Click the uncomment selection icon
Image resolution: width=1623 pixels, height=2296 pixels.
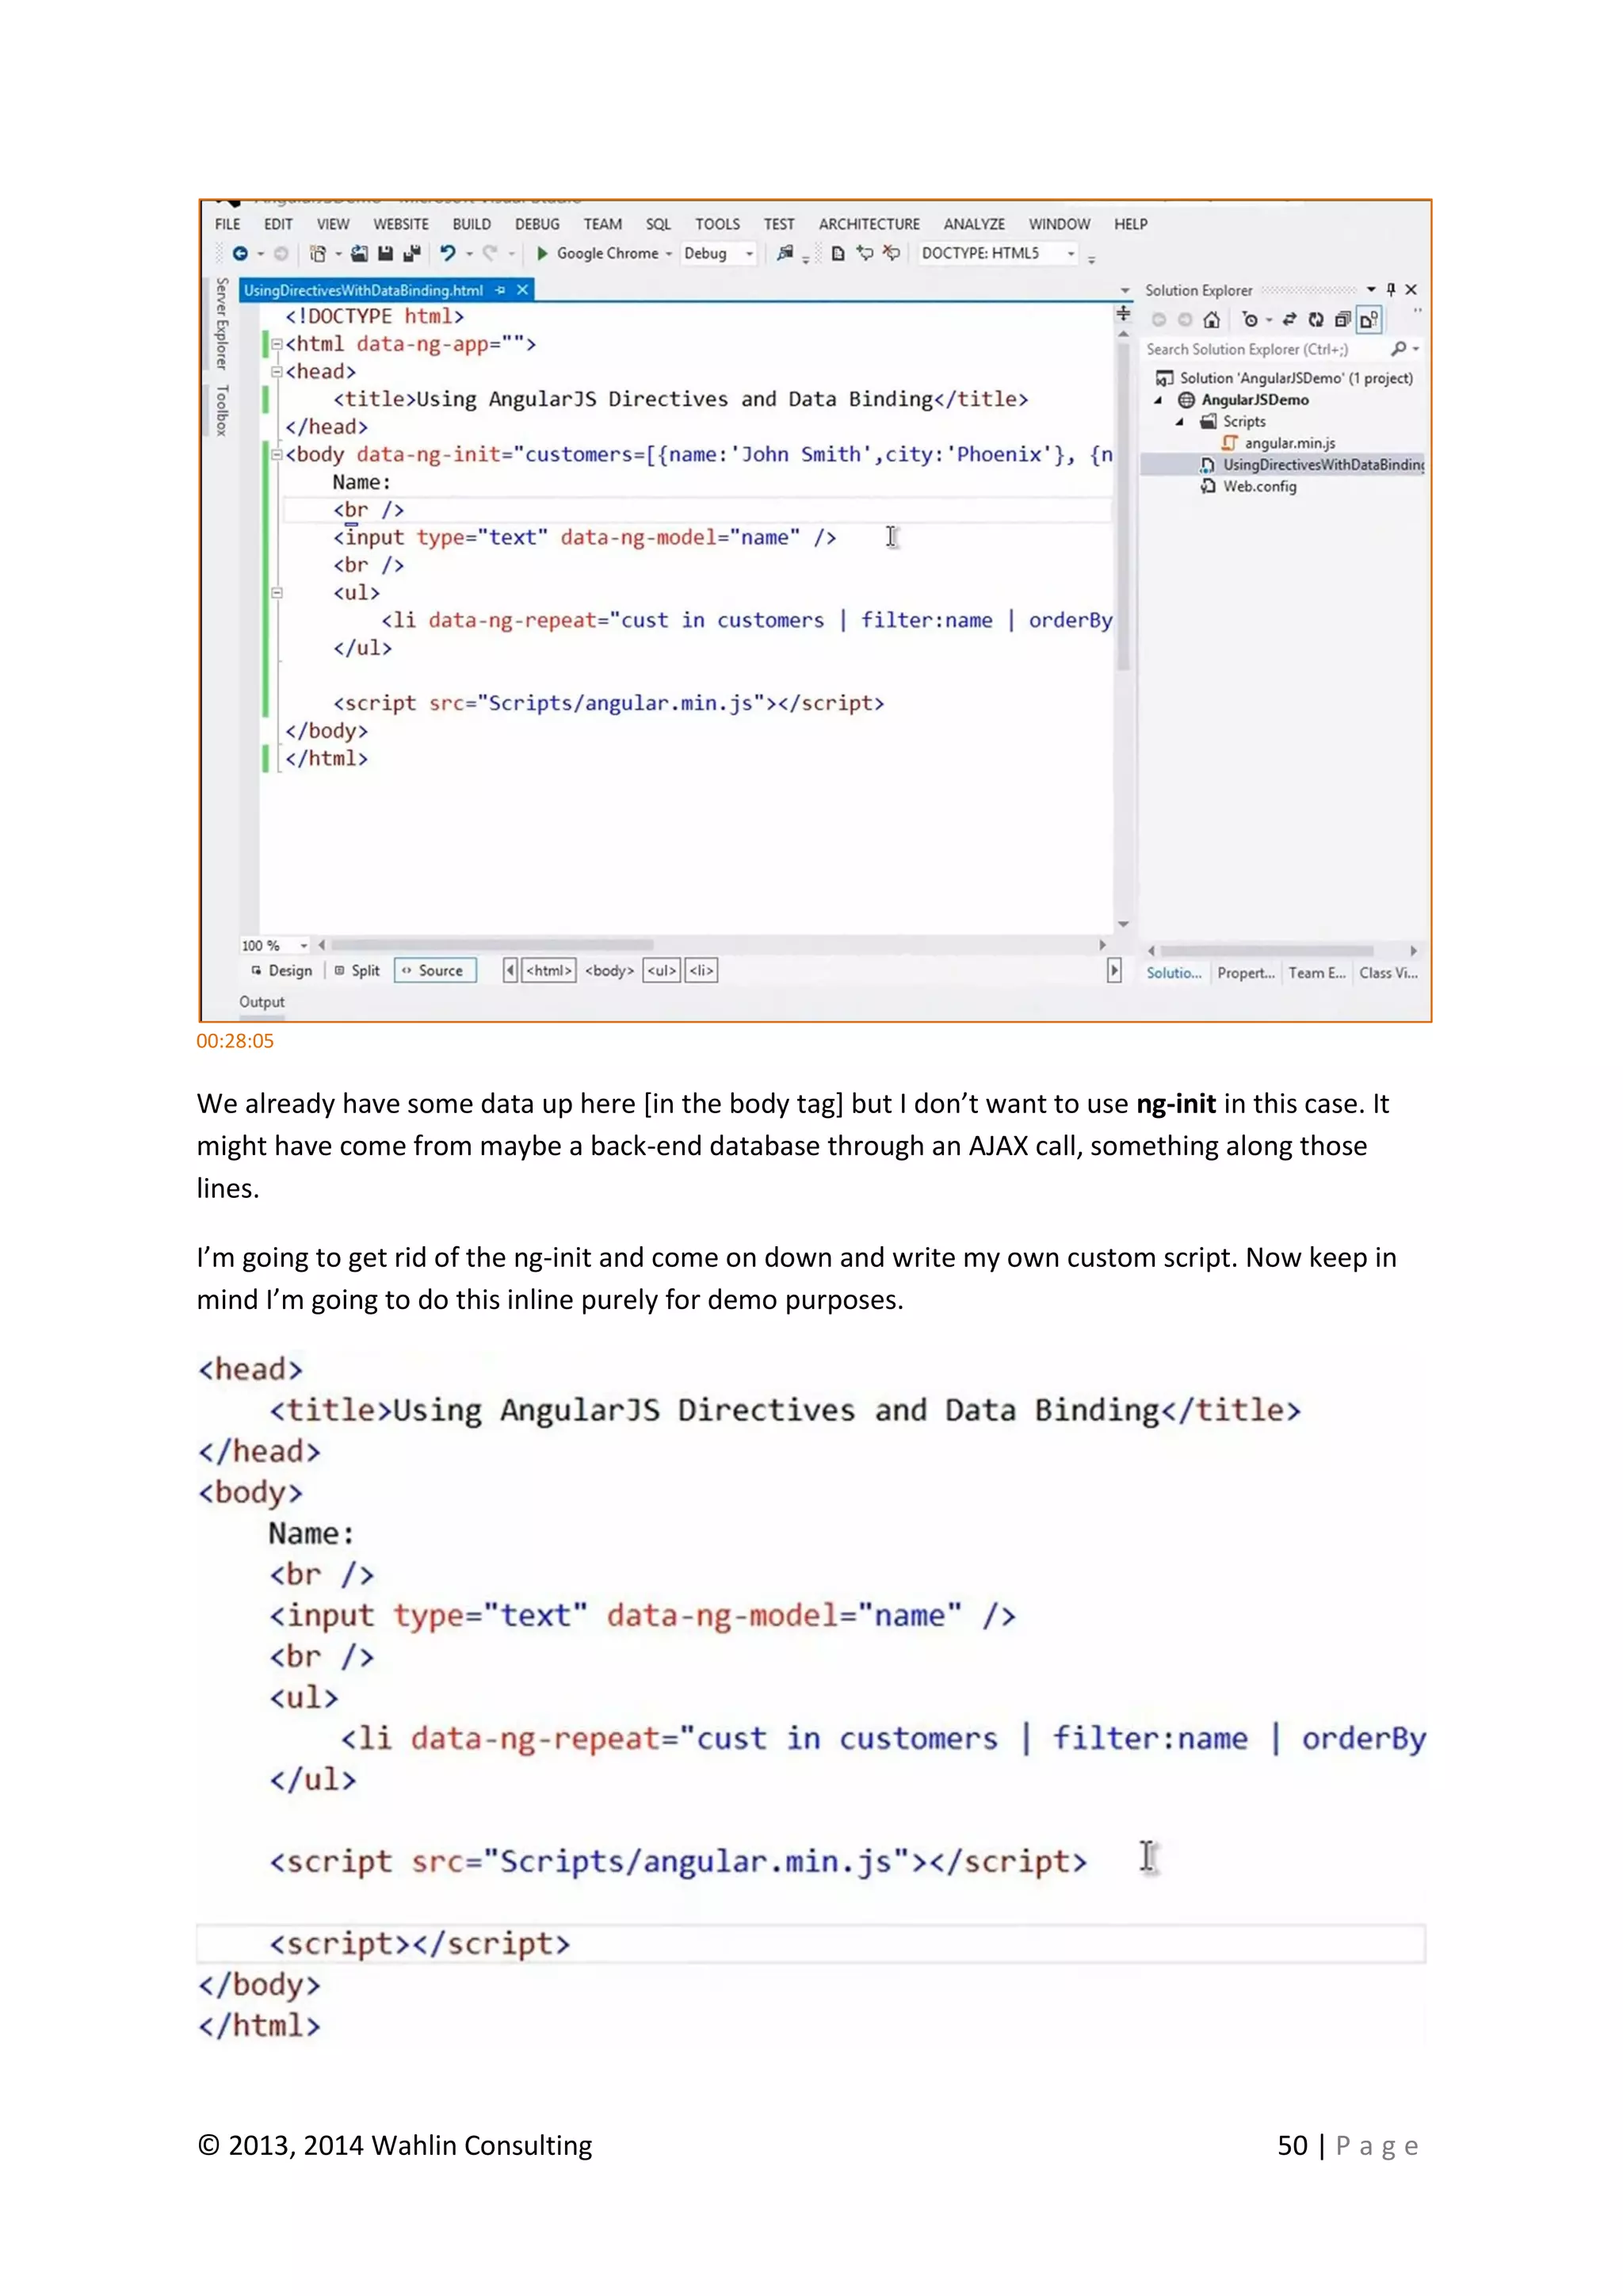(892, 254)
